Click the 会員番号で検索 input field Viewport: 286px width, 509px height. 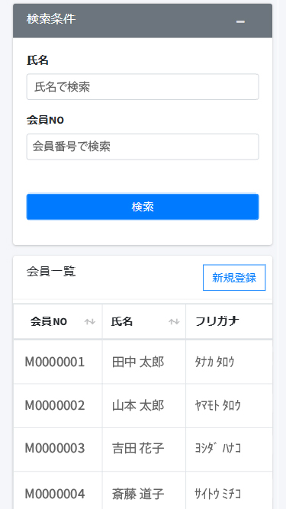coord(143,147)
